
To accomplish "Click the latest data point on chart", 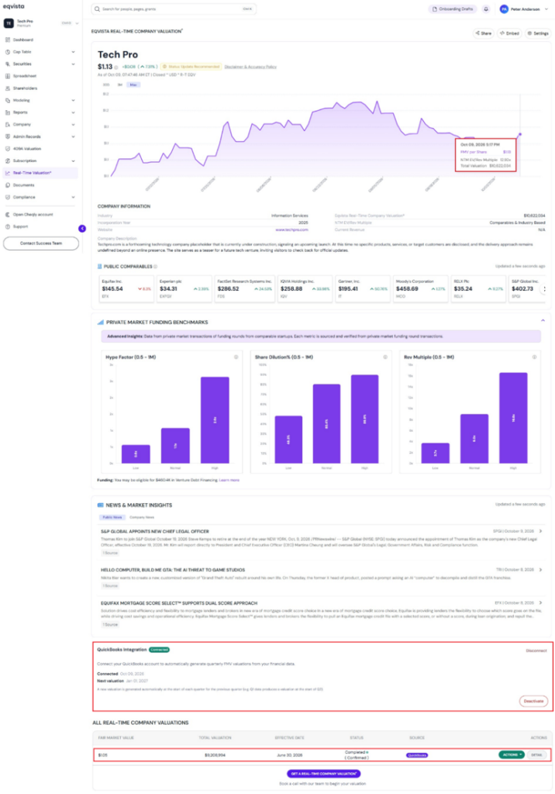I will pos(520,134).
